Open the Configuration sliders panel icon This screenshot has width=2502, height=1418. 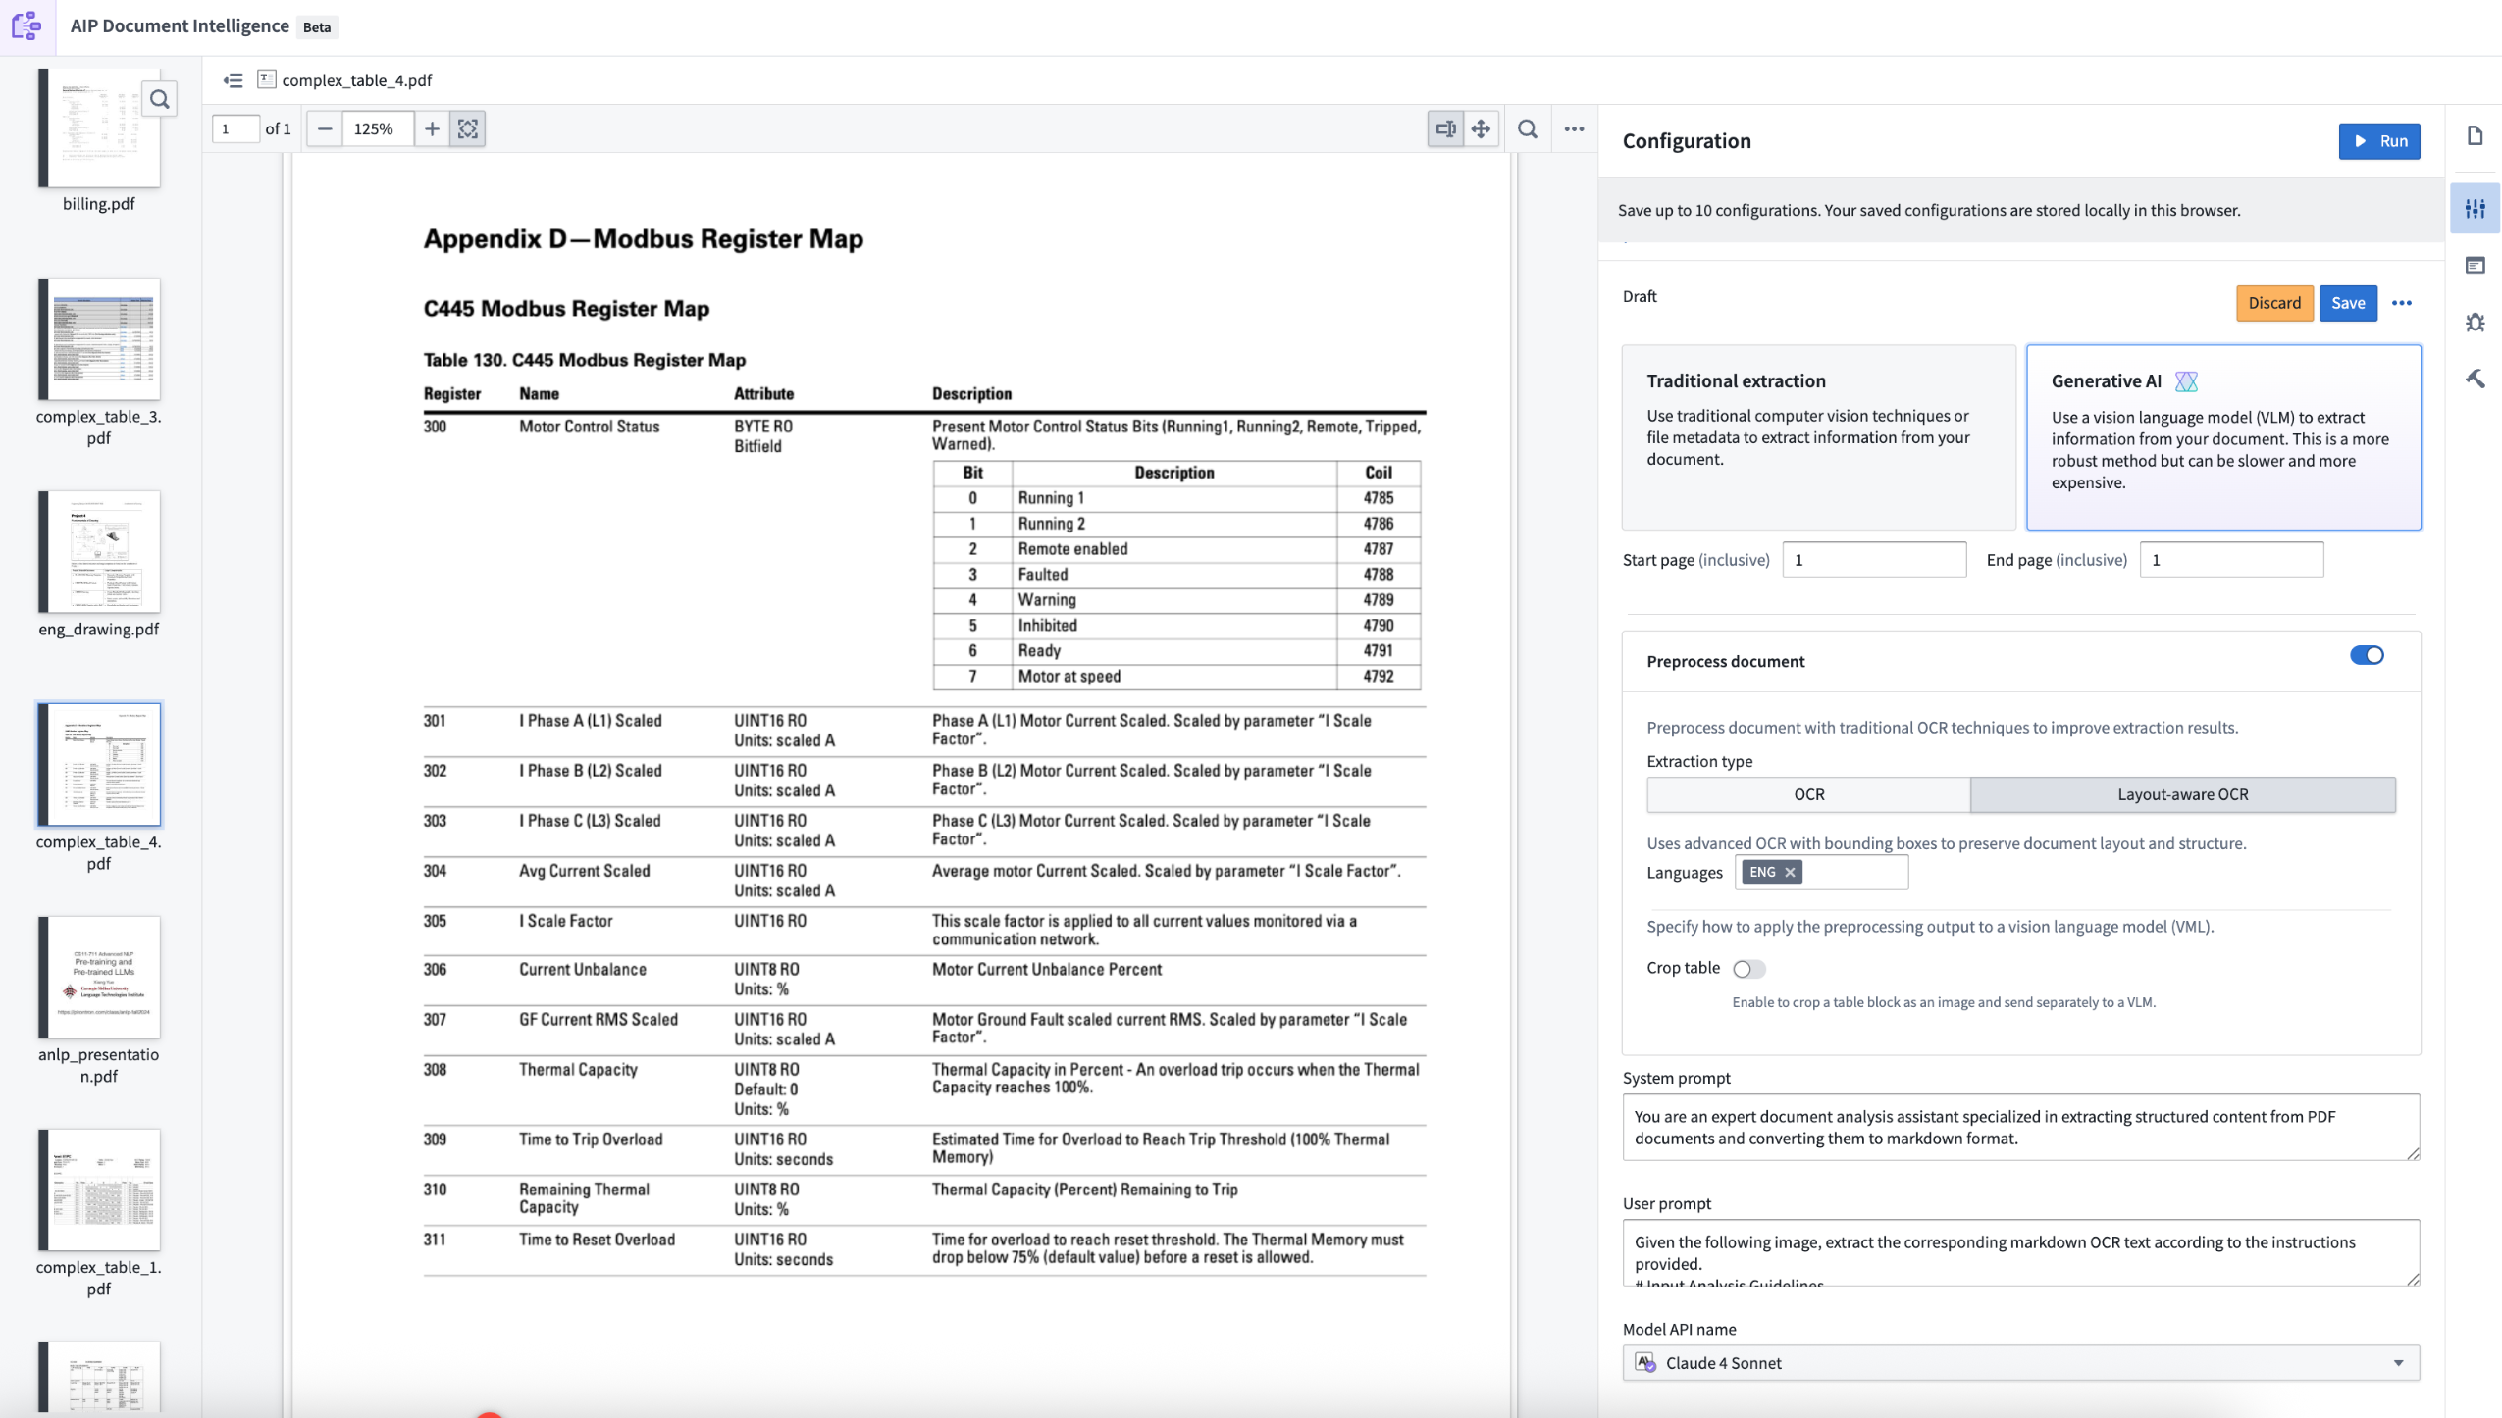[x=2476, y=207]
